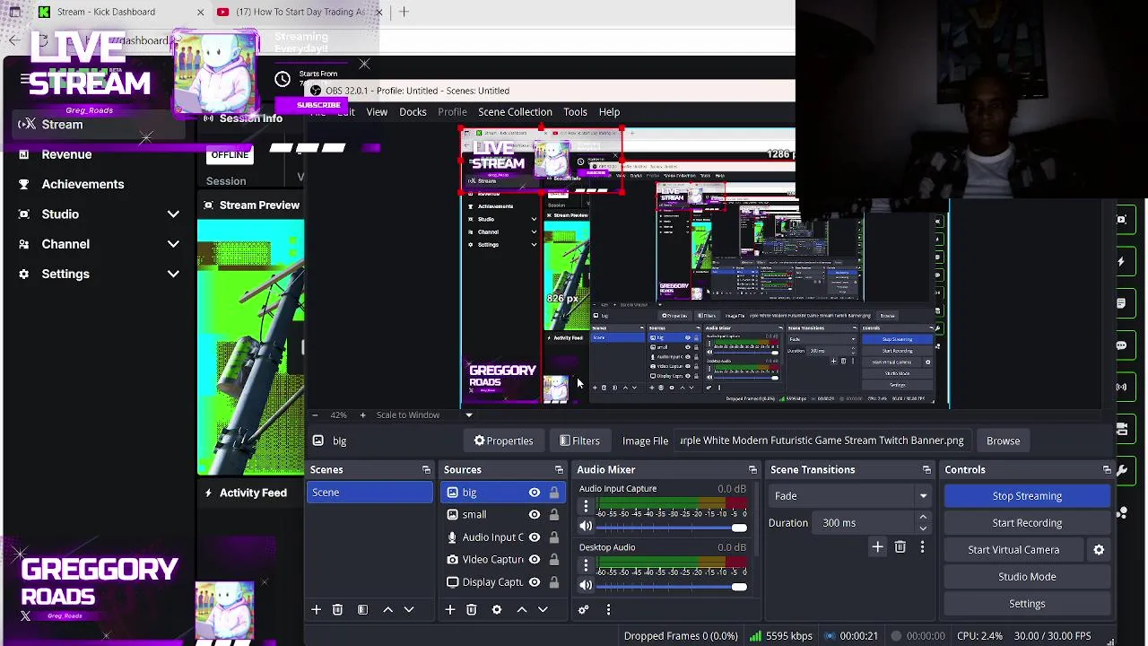The height and width of the screenshot is (646, 1148).
Task: Click Start Recording button
Action: pos(1027,523)
